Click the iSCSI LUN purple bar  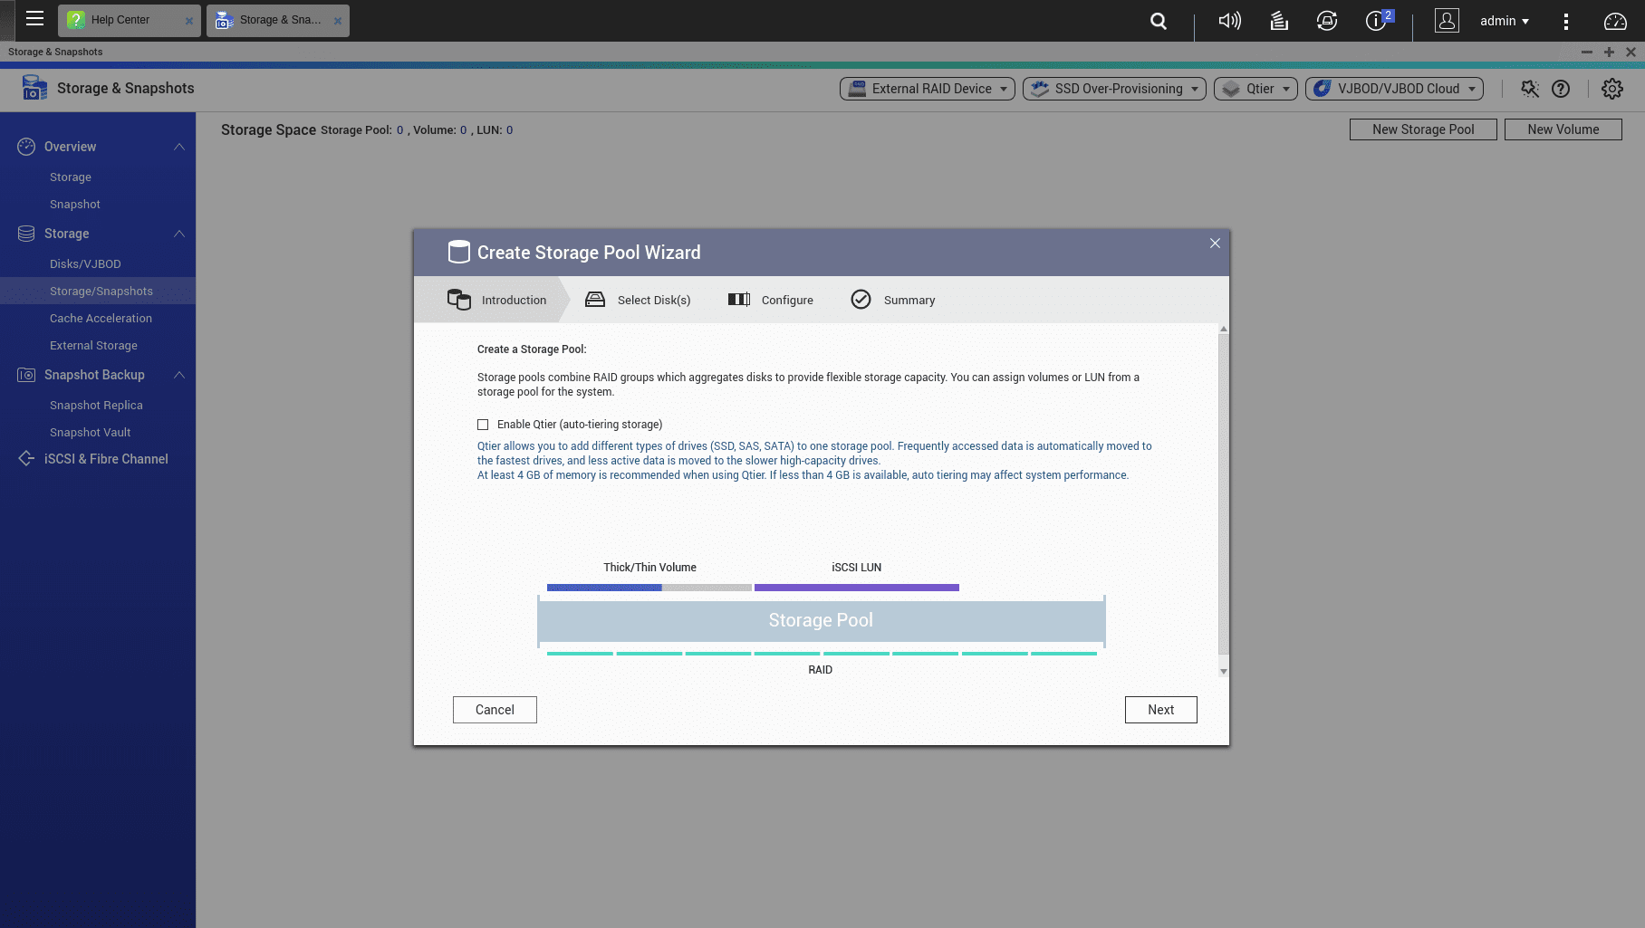point(857,588)
